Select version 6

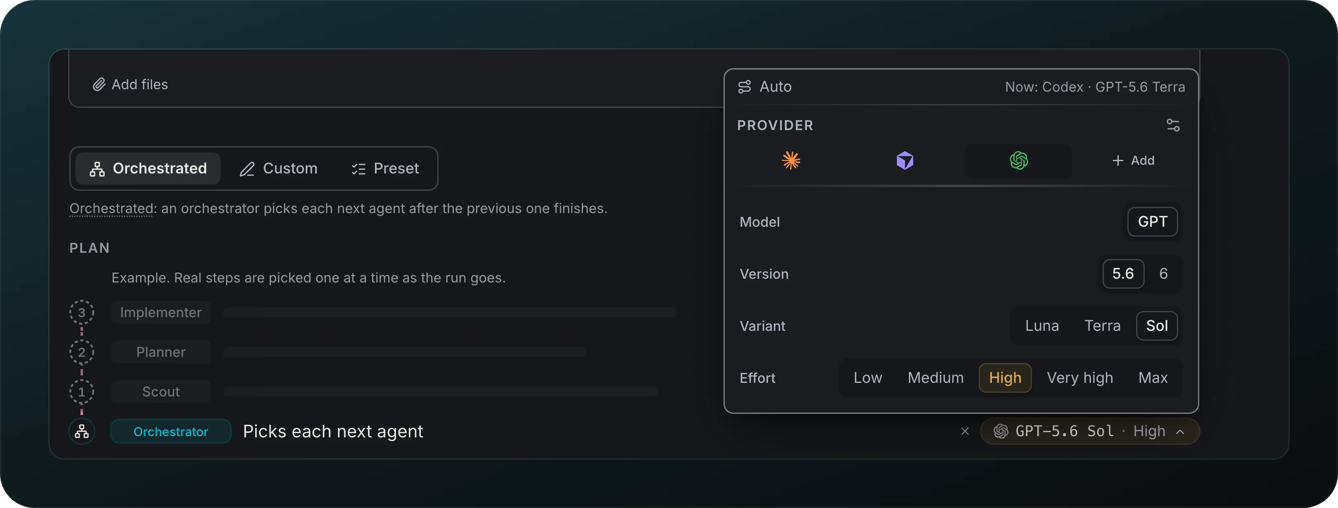[x=1163, y=274]
